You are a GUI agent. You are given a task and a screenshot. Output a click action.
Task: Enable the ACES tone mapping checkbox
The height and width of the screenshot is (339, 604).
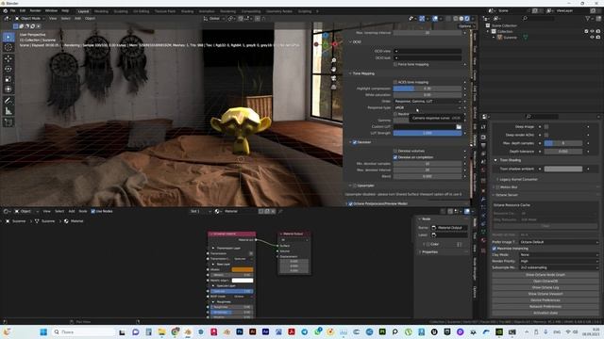(395, 82)
